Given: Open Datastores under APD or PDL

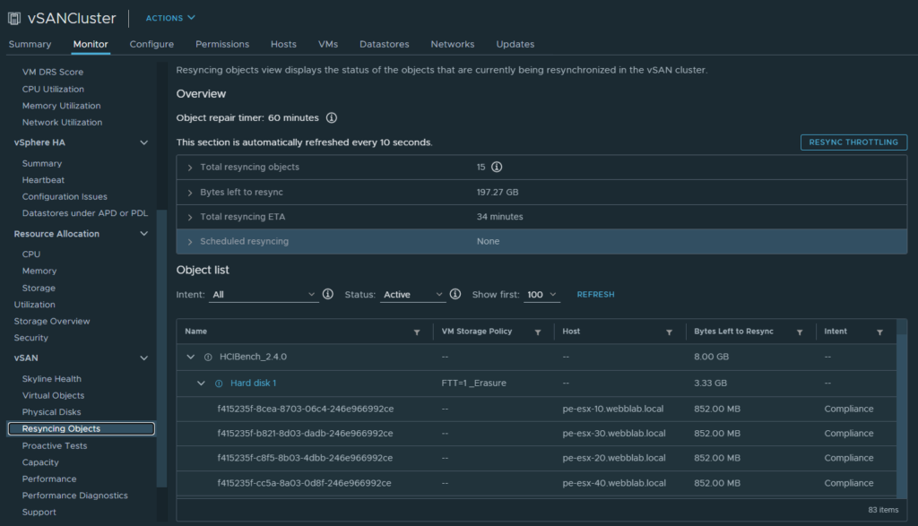Looking at the screenshot, I should [85, 213].
